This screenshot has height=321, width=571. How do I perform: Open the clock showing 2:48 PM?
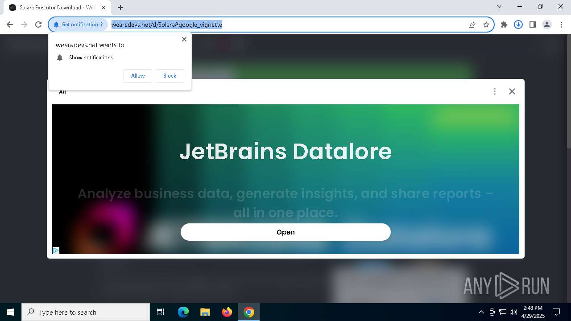(x=533, y=312)
